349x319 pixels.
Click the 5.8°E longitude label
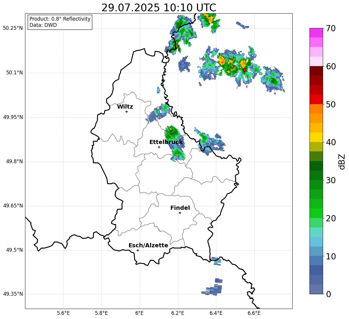(x=101, y=313)
